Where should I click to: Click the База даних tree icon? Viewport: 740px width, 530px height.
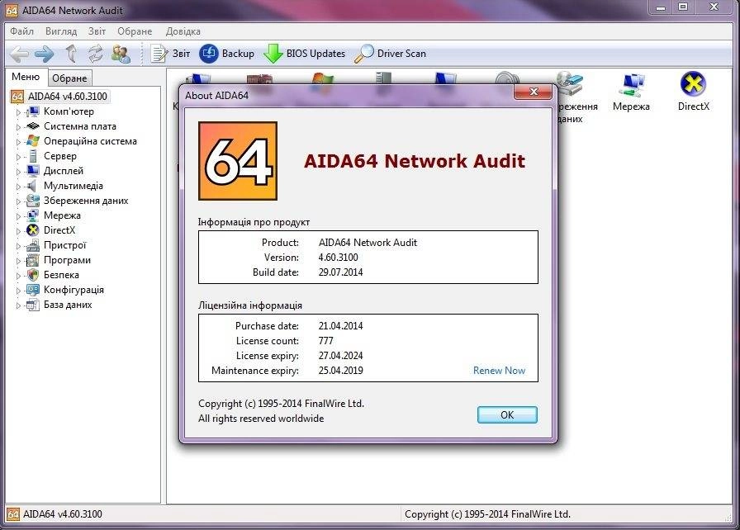point(33,305)
